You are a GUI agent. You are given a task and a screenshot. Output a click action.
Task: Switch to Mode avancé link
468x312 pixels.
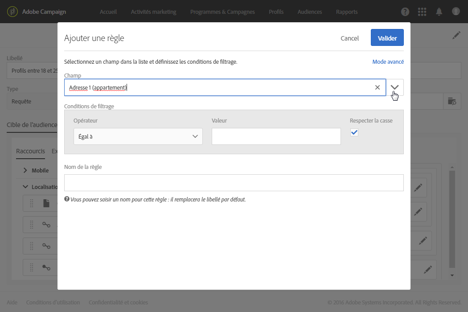(388, 62)
